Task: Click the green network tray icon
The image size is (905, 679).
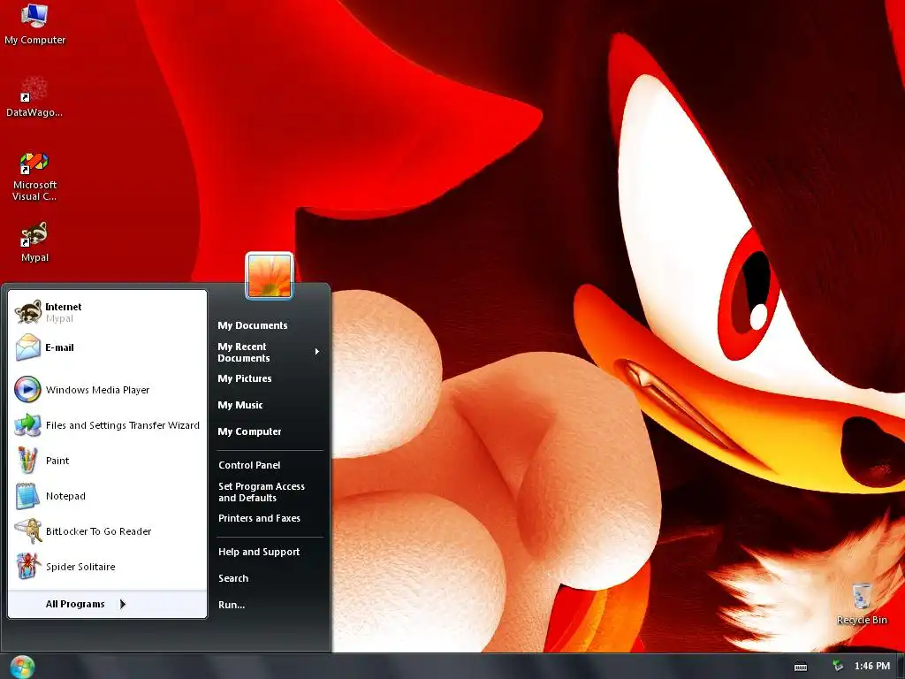Action: [x=838, y=666]
